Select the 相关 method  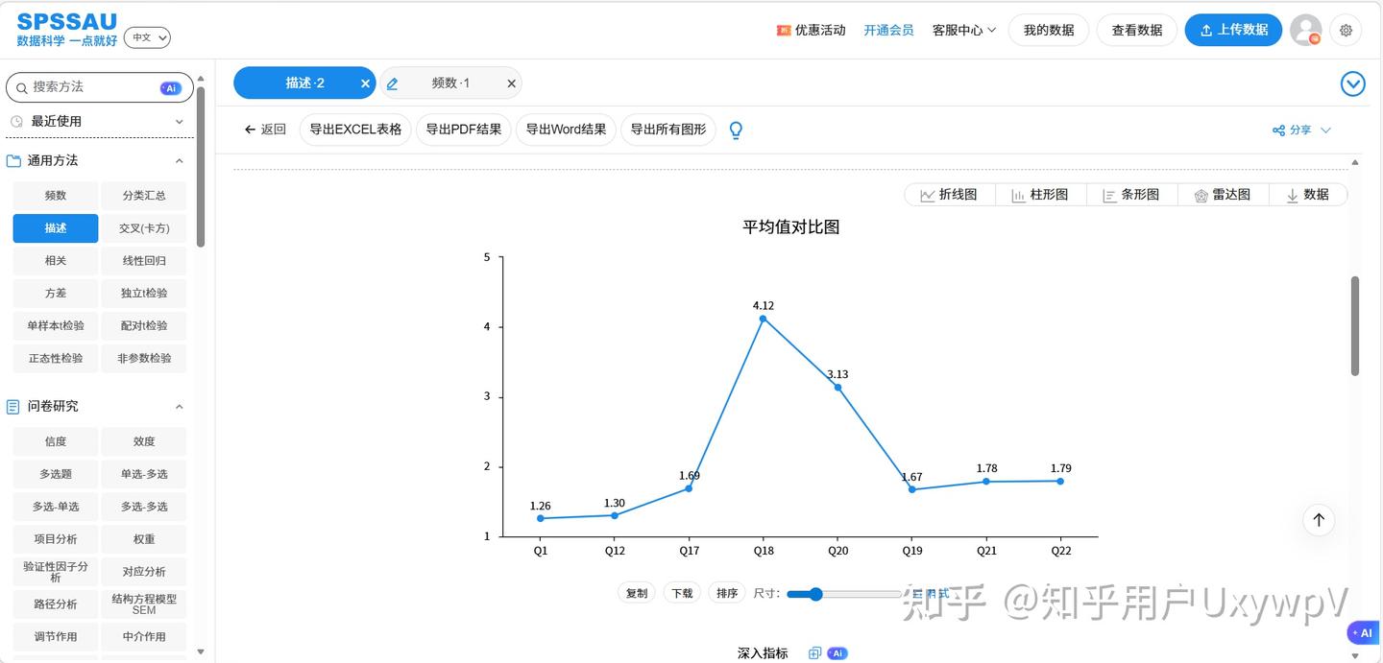[x=56, y=261]
